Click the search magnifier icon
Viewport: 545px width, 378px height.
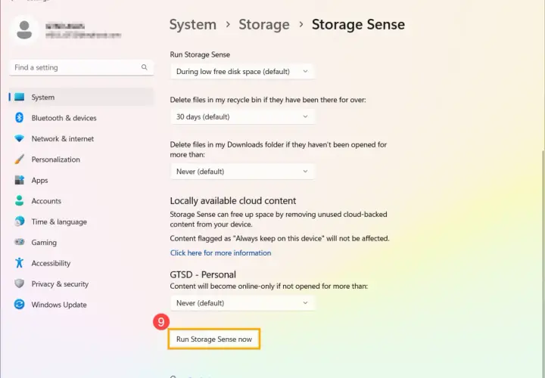145,67
